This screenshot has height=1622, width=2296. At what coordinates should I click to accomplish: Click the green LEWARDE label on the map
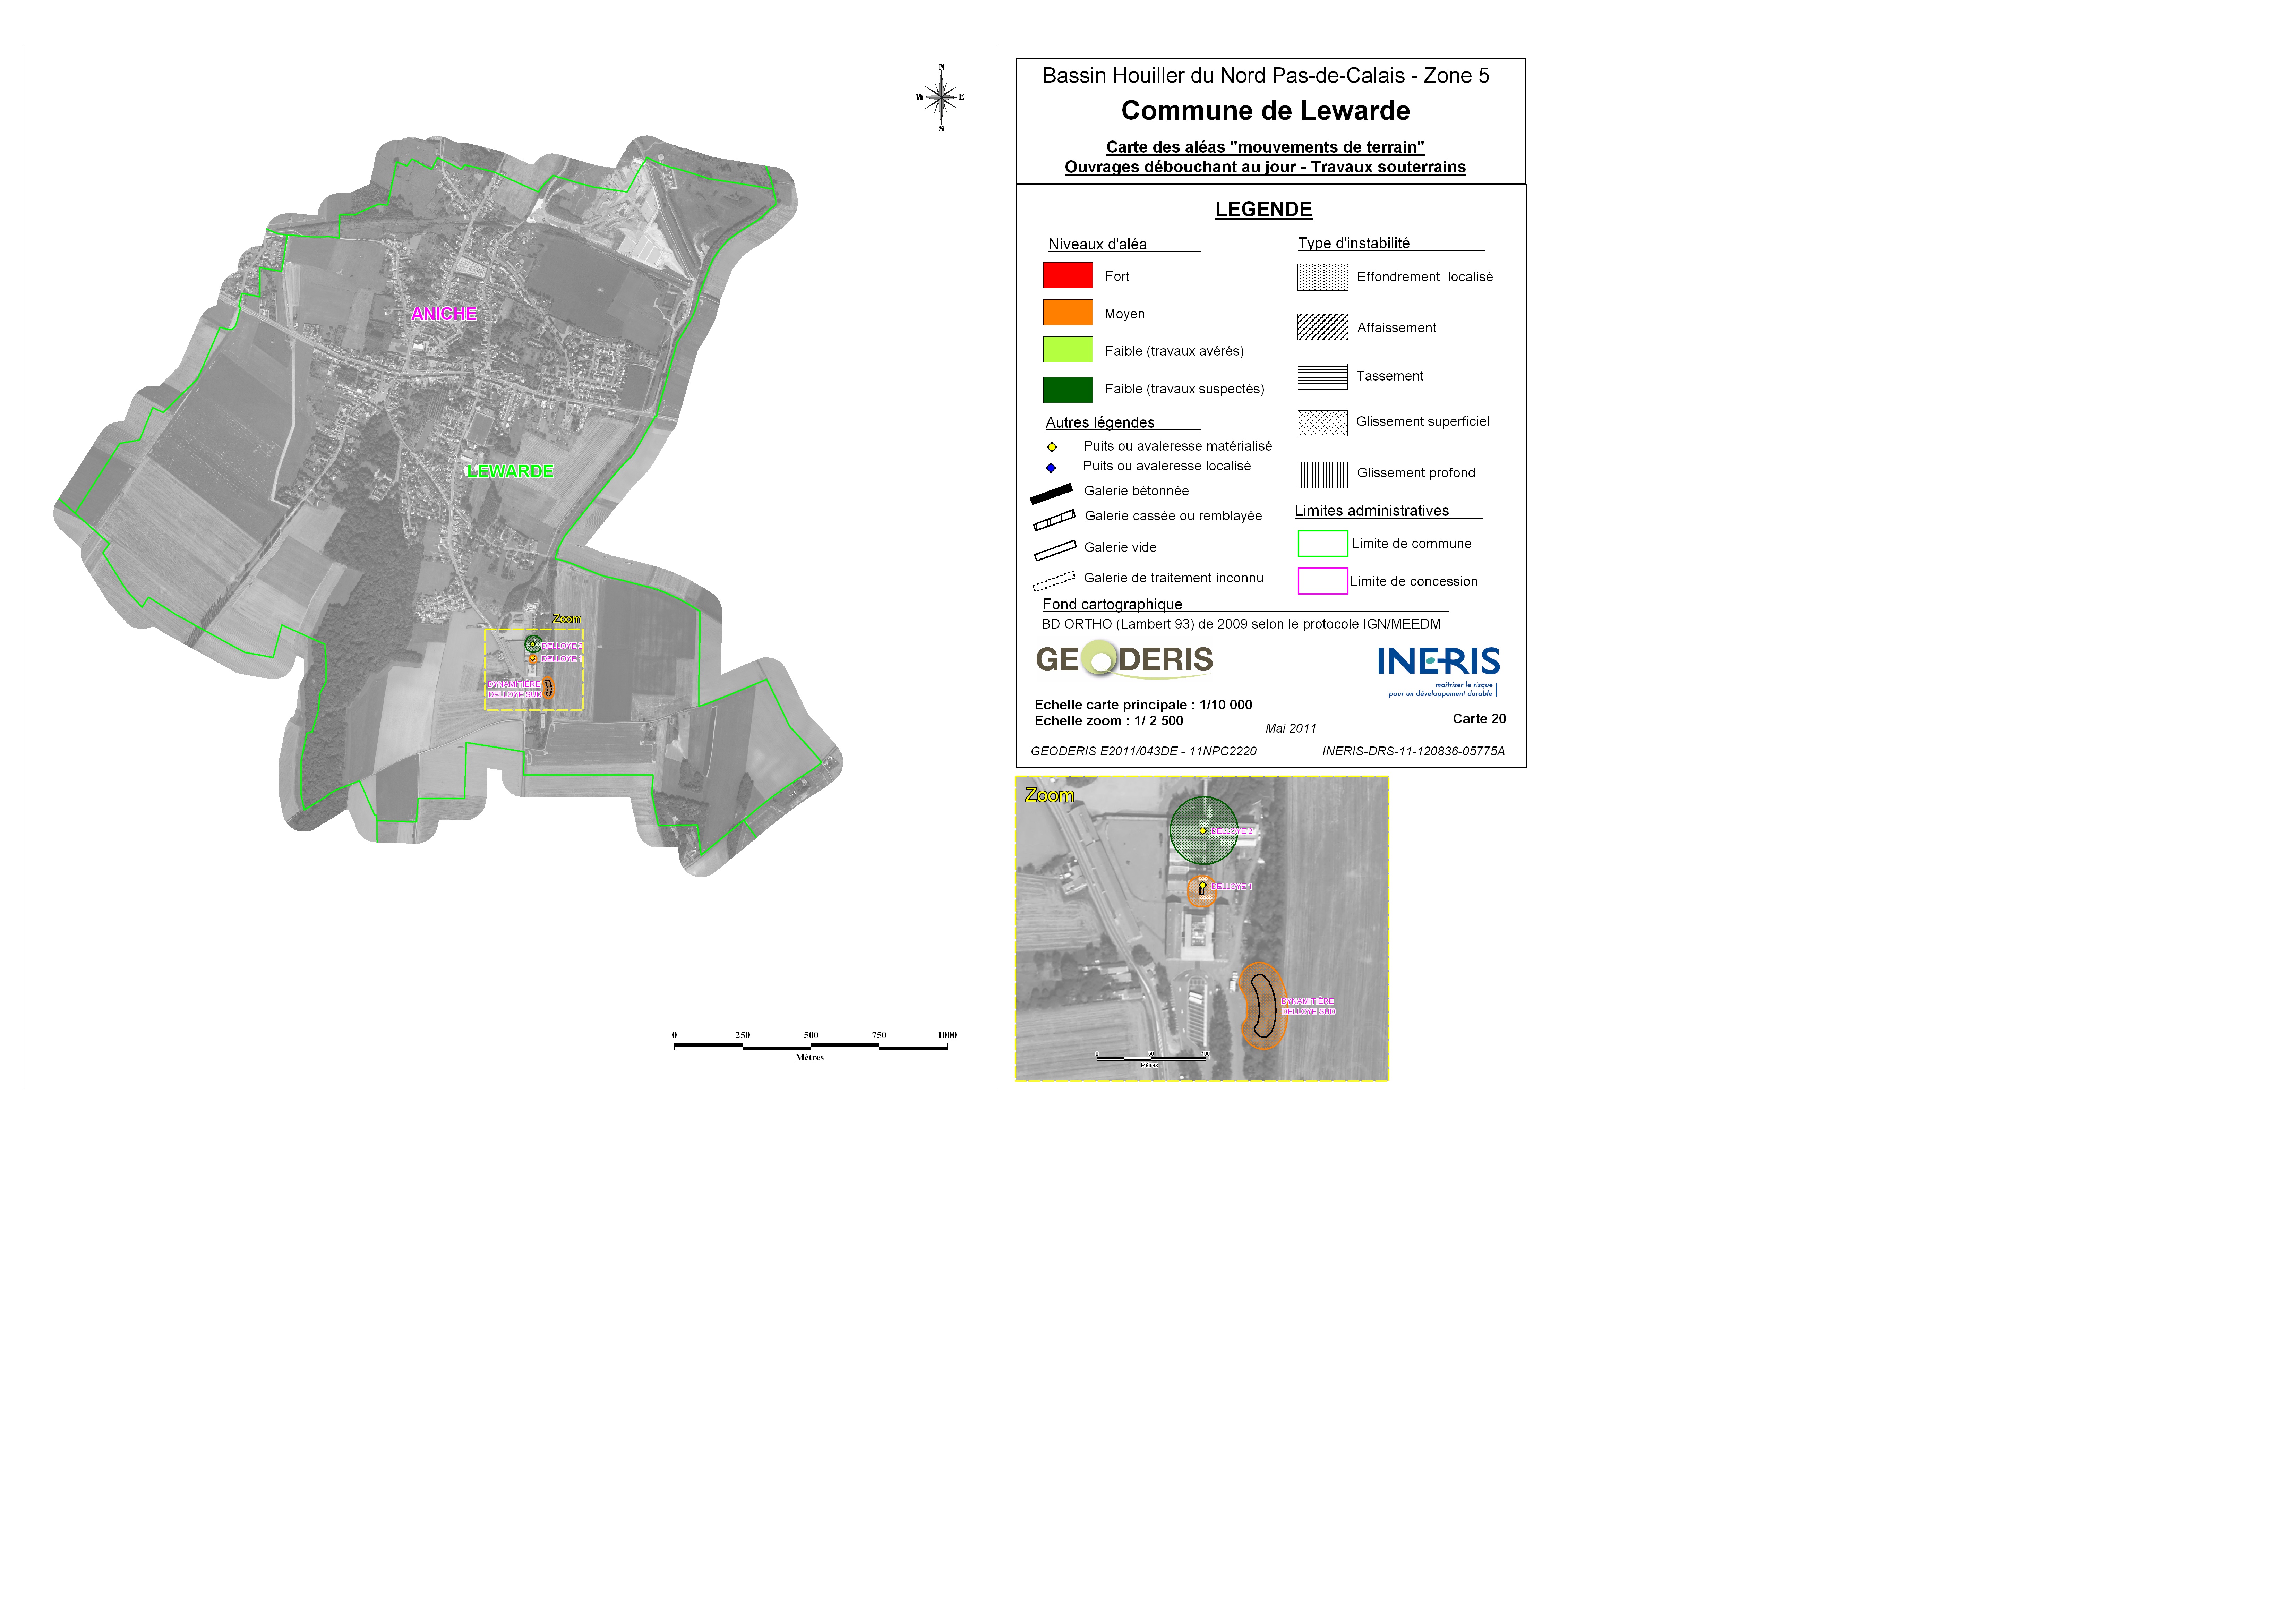(510, 471)
